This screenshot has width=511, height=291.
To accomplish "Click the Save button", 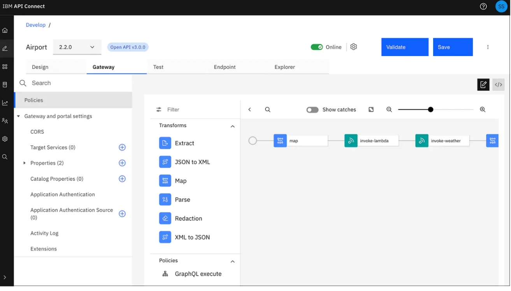I will tap(453, 47).
